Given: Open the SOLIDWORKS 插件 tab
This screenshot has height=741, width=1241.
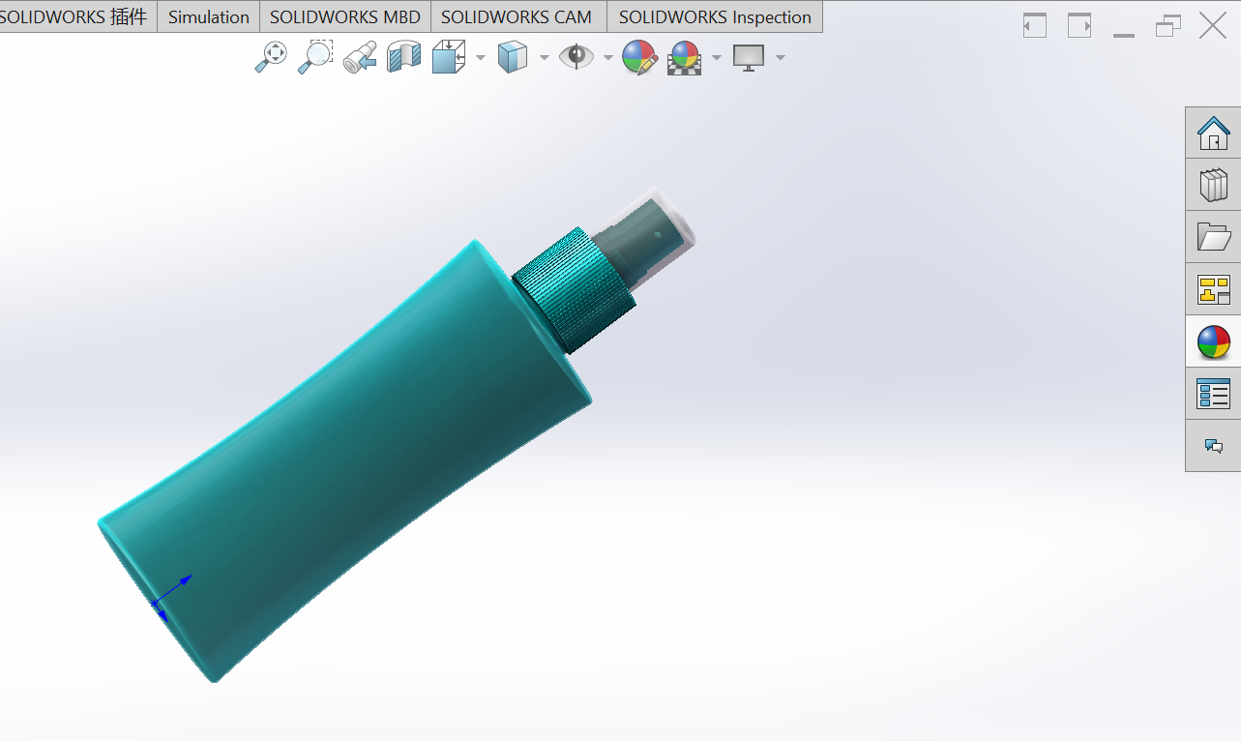Looking at the screenshot, I should [x=75, y=16].
